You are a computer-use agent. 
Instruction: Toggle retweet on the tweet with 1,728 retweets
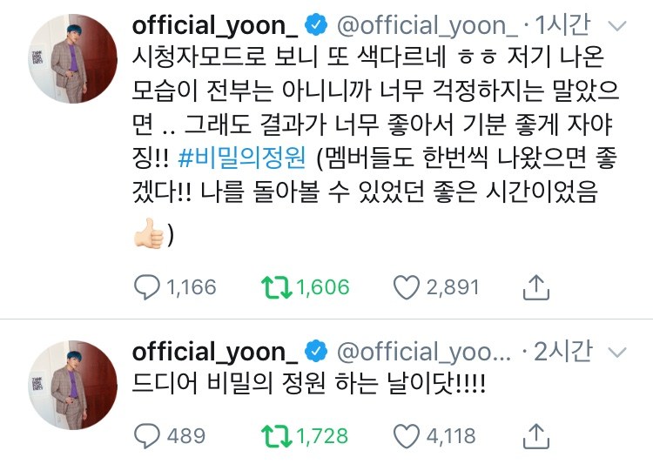(x=277, y=436)
